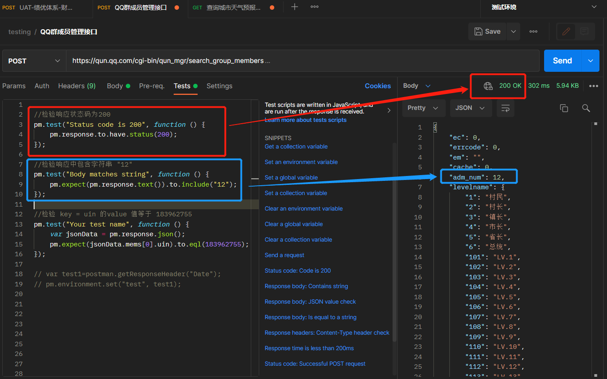The width and height of the screenshot is (607, 379).
Task: Click the network globe icon beside 200 OK
Action: 488,86
